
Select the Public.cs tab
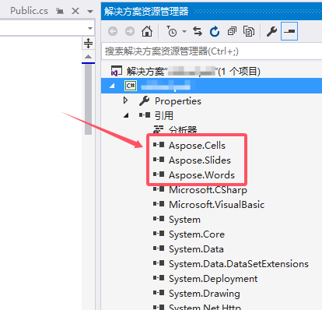29,11
